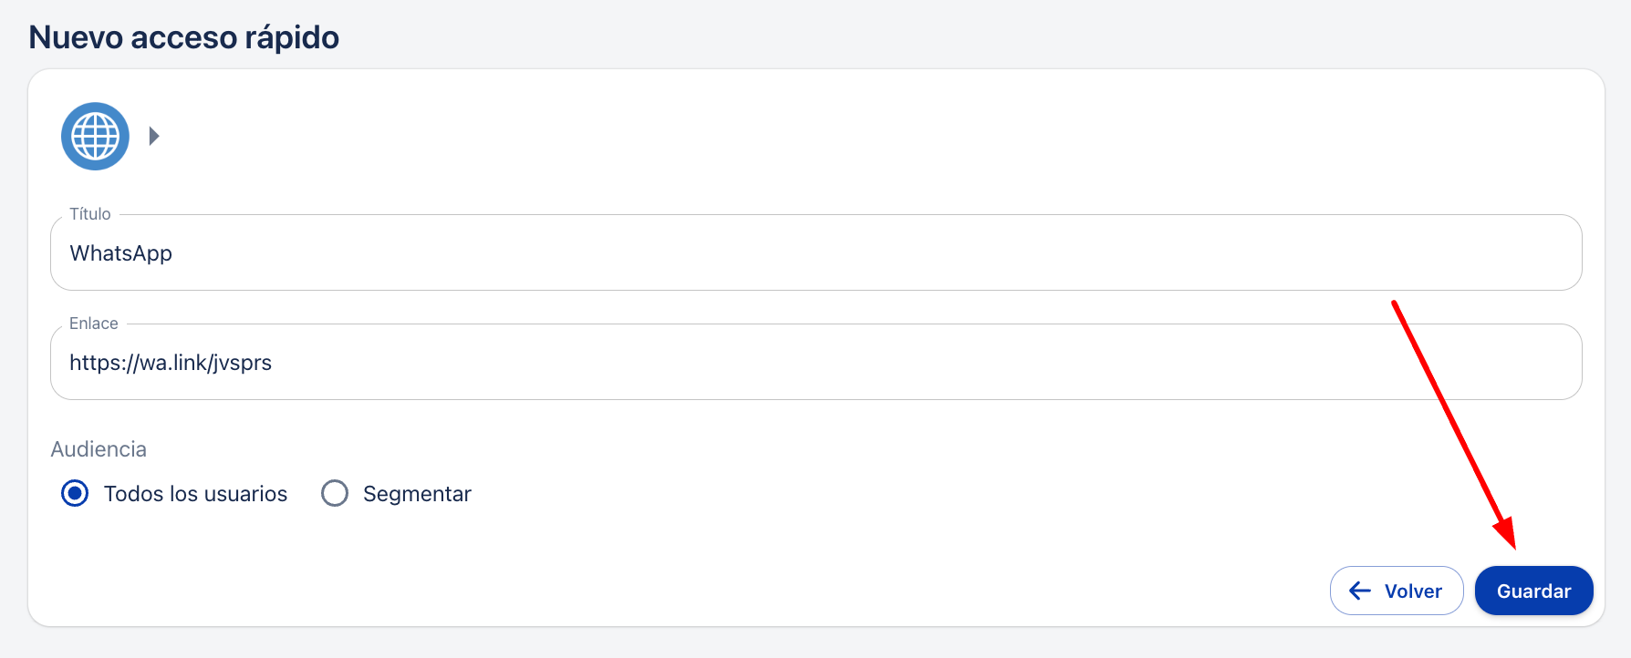Click the WhatsApp text in Título
Image resolution: width=1631 pixels, height=658 pixels.
click(x=121, y=253)
